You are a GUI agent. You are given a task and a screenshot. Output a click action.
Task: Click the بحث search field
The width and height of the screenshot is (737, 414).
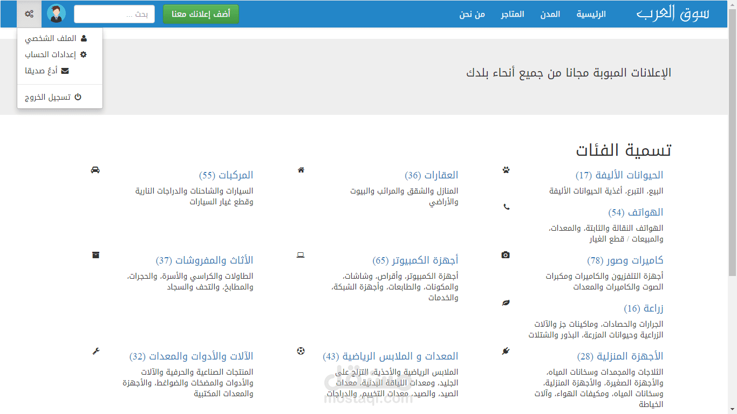click(x=114, y=14)
